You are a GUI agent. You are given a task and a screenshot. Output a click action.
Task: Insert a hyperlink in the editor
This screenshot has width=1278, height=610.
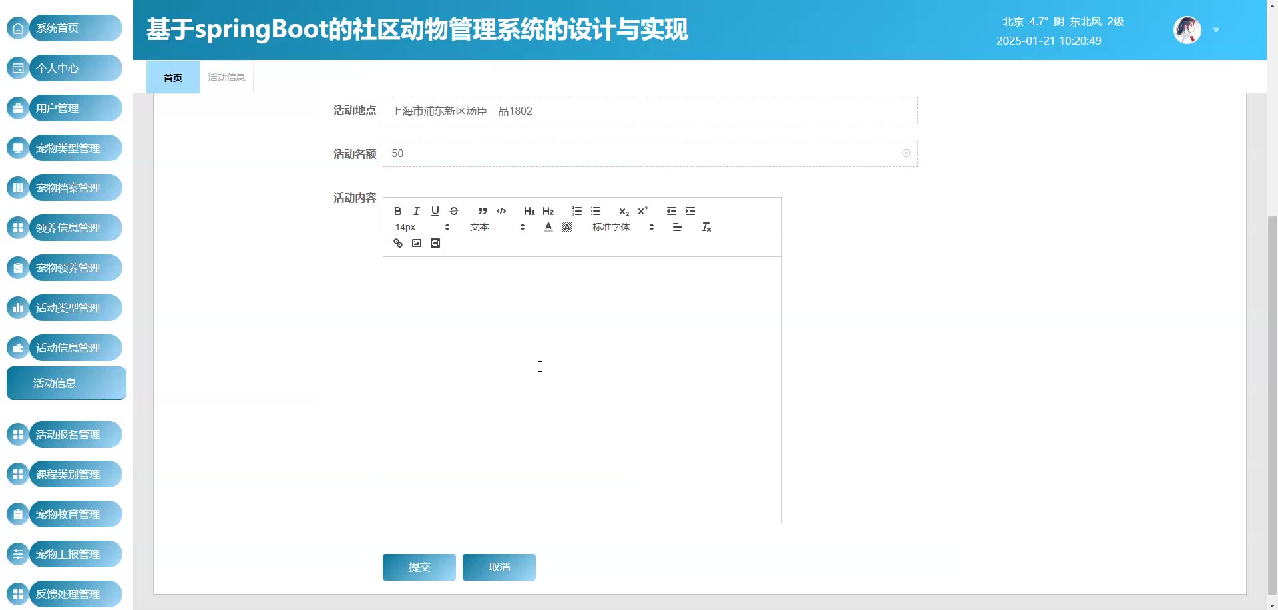(x=397, y=243)
